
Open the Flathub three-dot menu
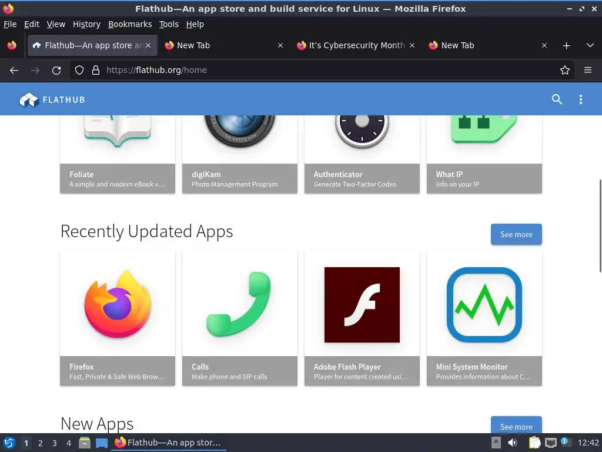point(580,99)
